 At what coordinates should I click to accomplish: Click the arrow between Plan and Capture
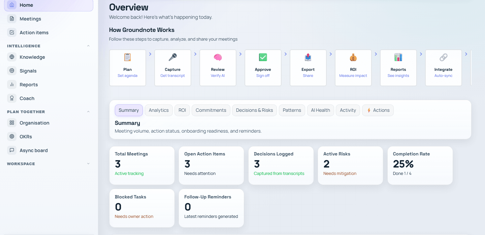pyautogui.click(x=150, y=54)
